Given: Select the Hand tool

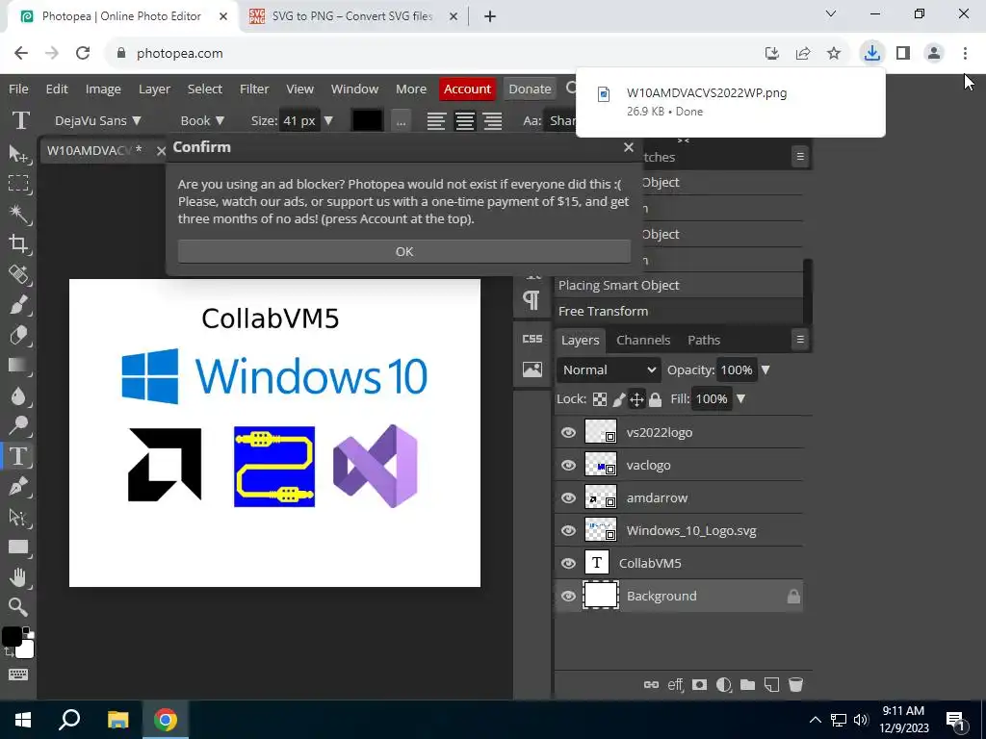Looking at the screenshot, I should [18, 577].
